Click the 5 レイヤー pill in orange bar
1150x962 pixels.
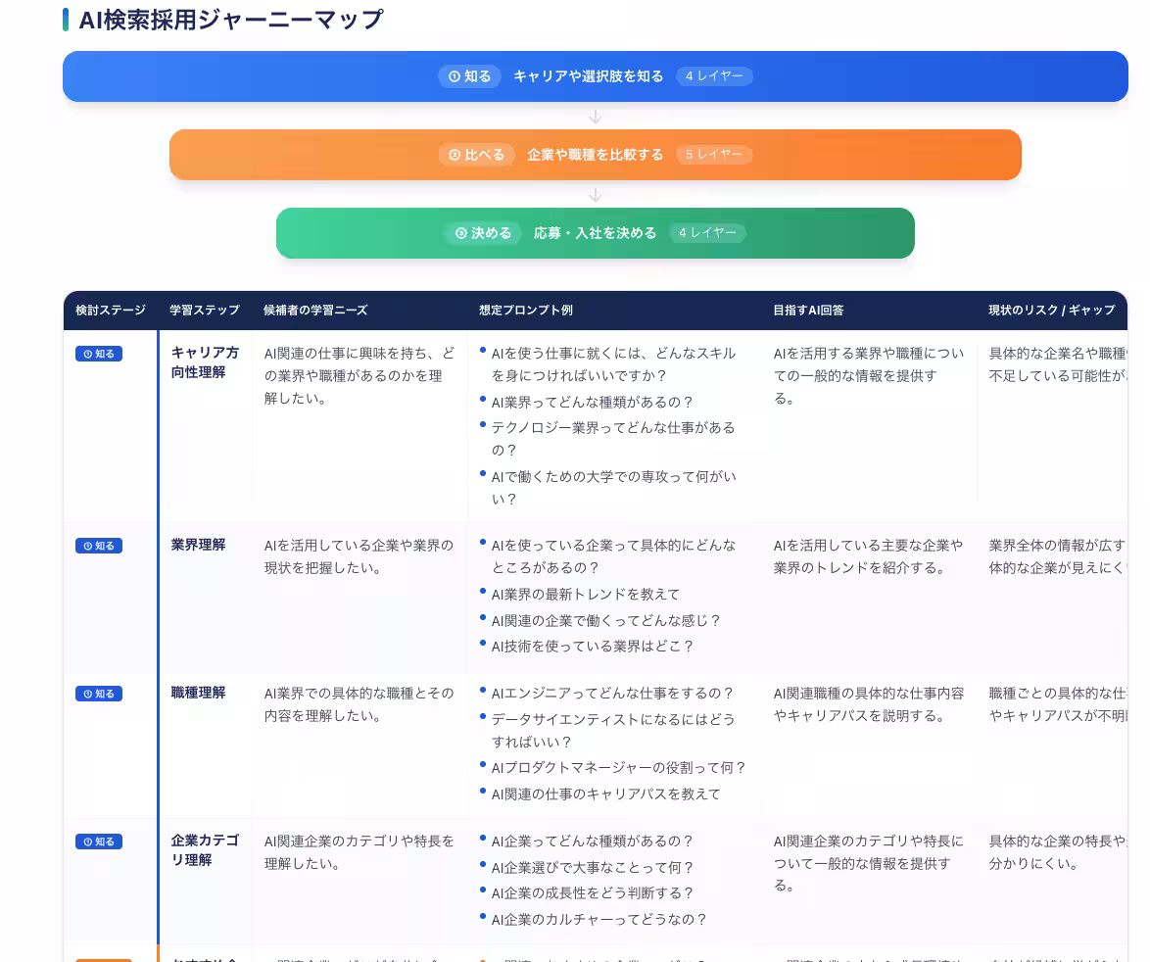click(x=714, y=155)
